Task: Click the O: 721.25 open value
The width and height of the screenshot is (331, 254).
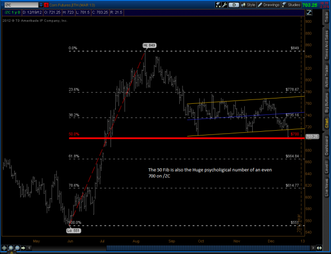Action: click(52, 13)
